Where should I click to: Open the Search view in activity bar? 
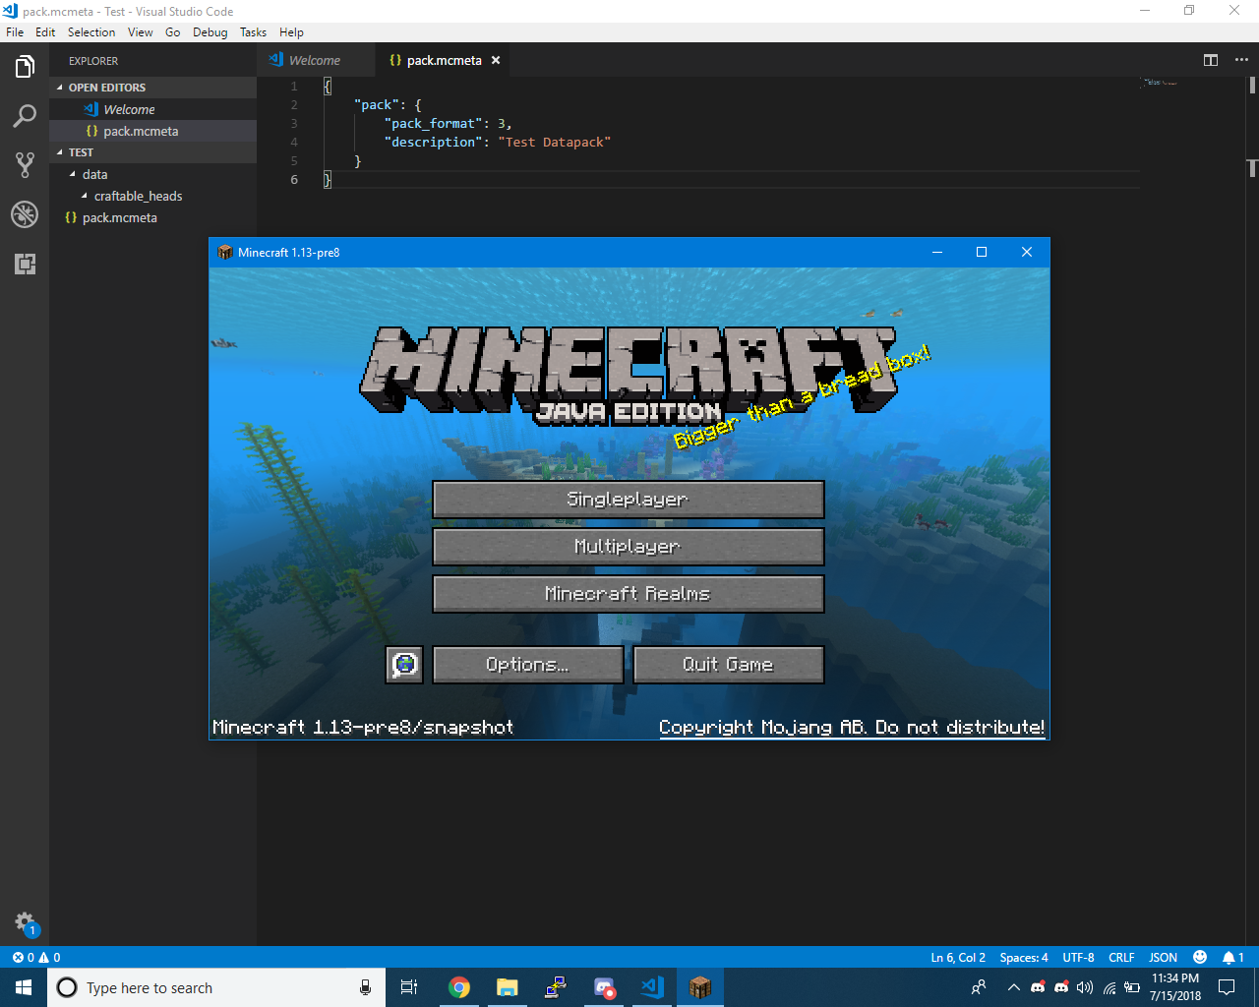pos(25,116)
